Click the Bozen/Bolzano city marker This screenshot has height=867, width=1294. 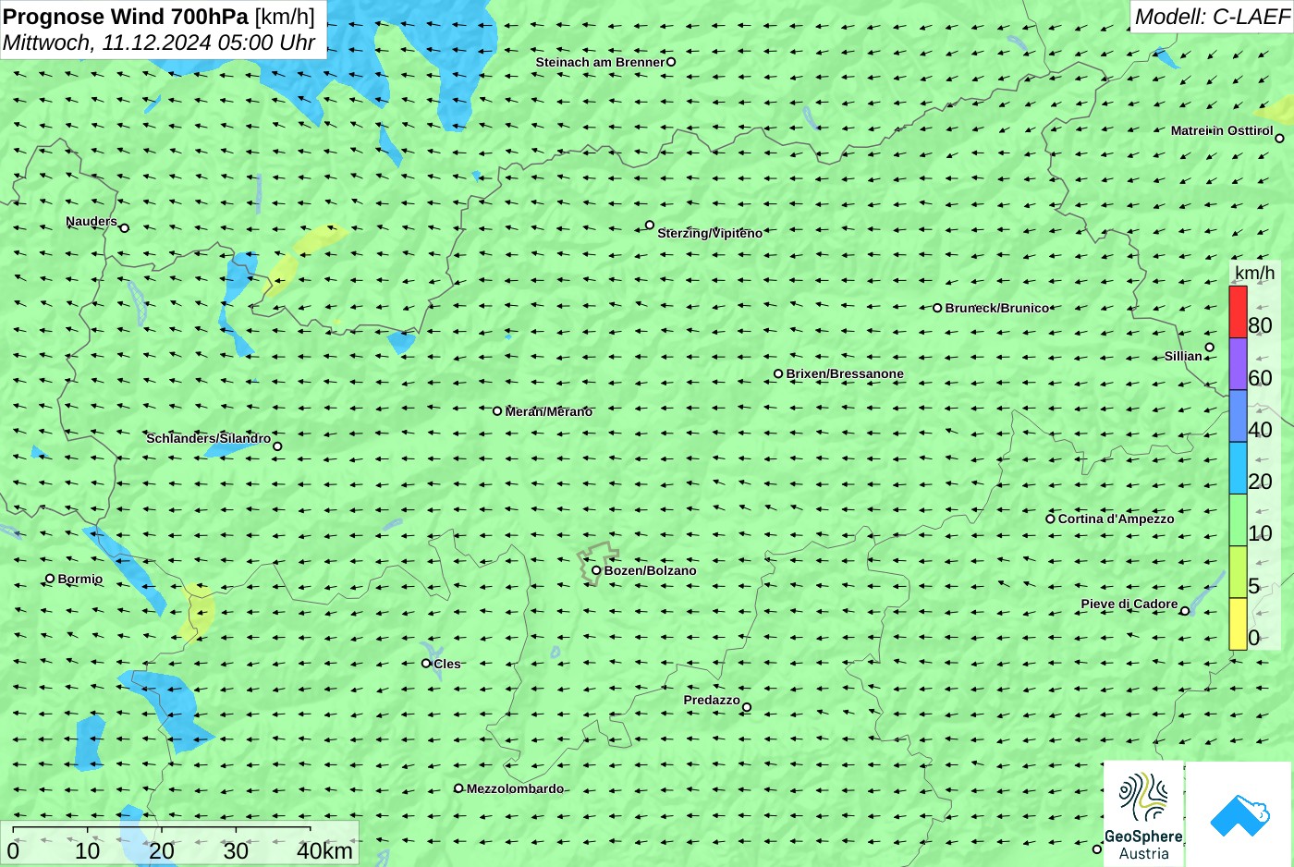pyautogui.click(x=596, y=570)
